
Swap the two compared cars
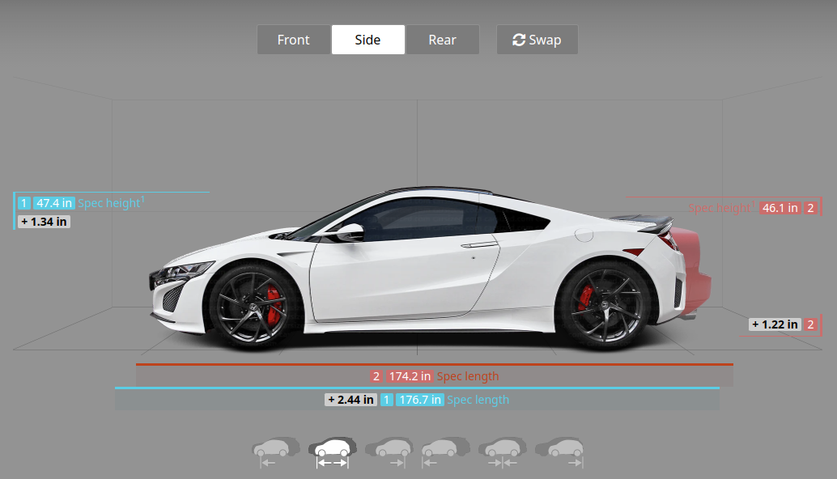(537, 40)
